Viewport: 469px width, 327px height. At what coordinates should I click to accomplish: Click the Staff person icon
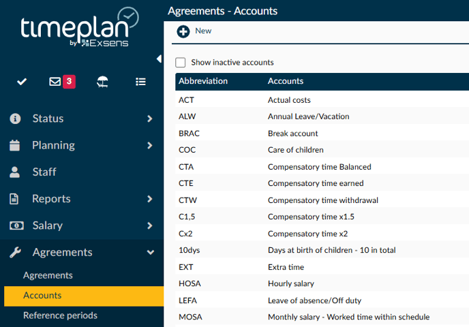pyautogui.click(x=15, y=172)
